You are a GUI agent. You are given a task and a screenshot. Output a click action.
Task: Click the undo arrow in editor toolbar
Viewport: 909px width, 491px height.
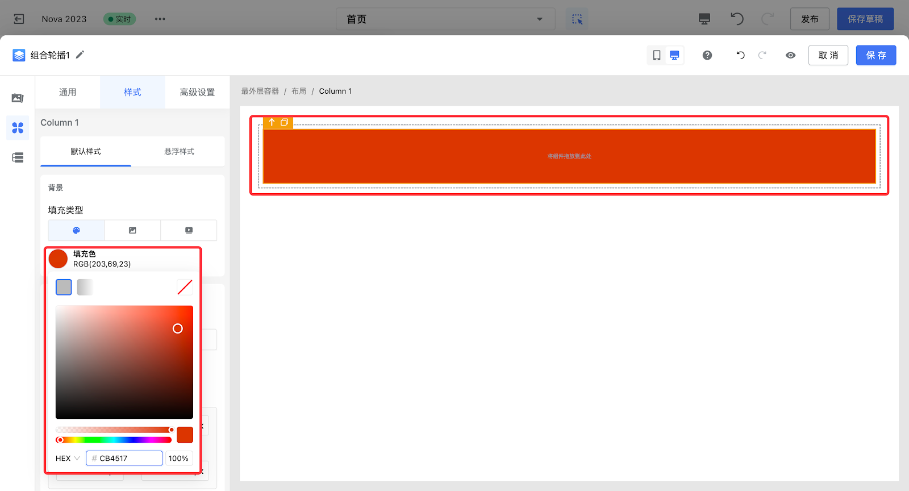[740, 55]
